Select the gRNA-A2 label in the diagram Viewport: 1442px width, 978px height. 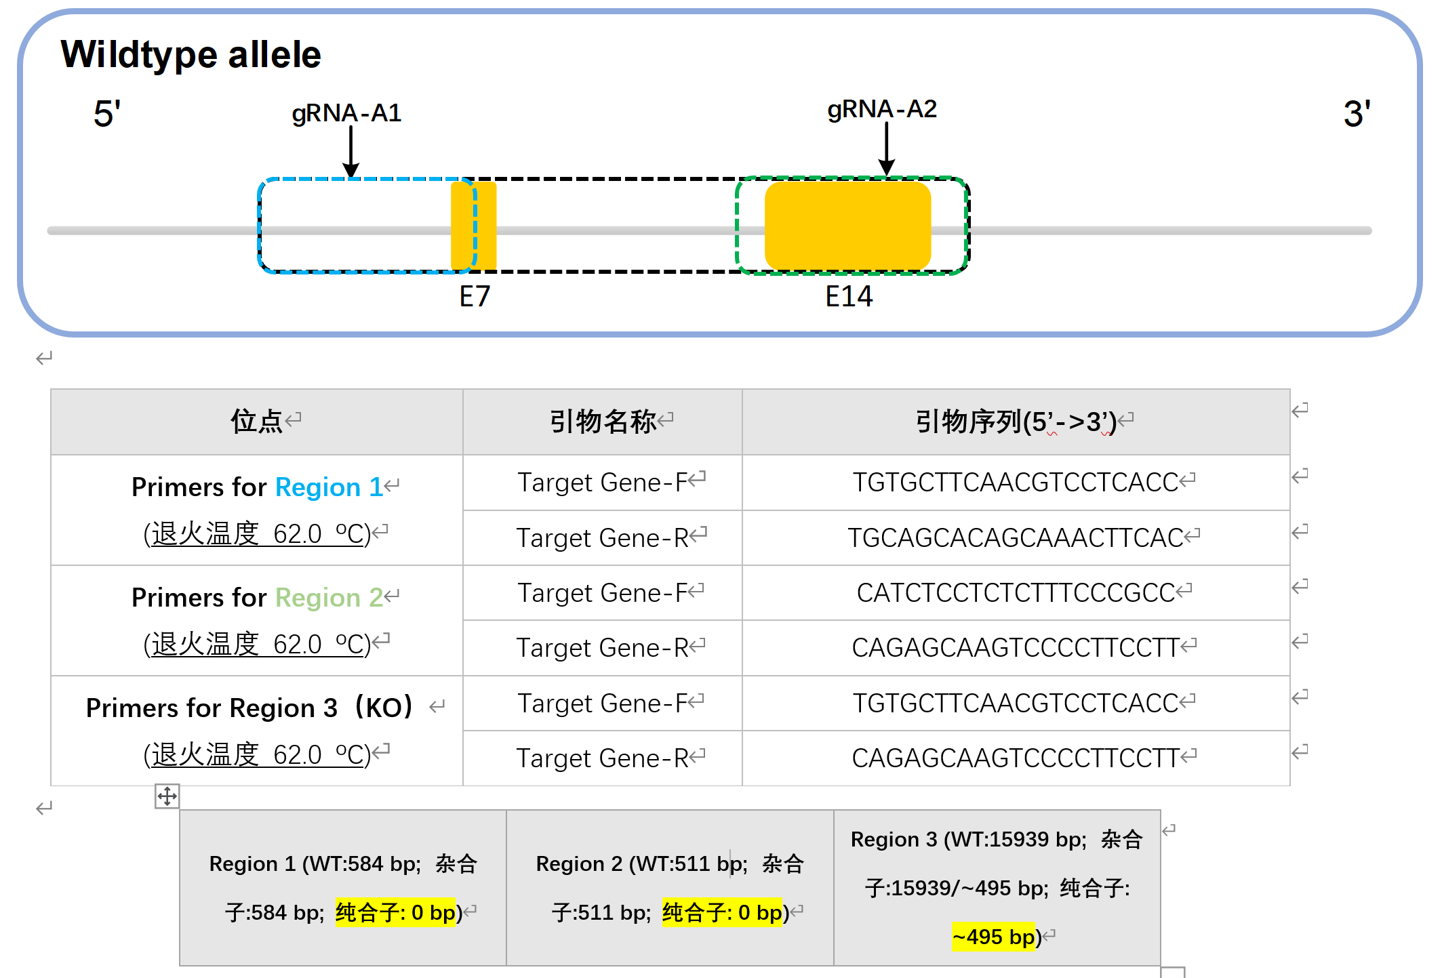coord(882,108)
